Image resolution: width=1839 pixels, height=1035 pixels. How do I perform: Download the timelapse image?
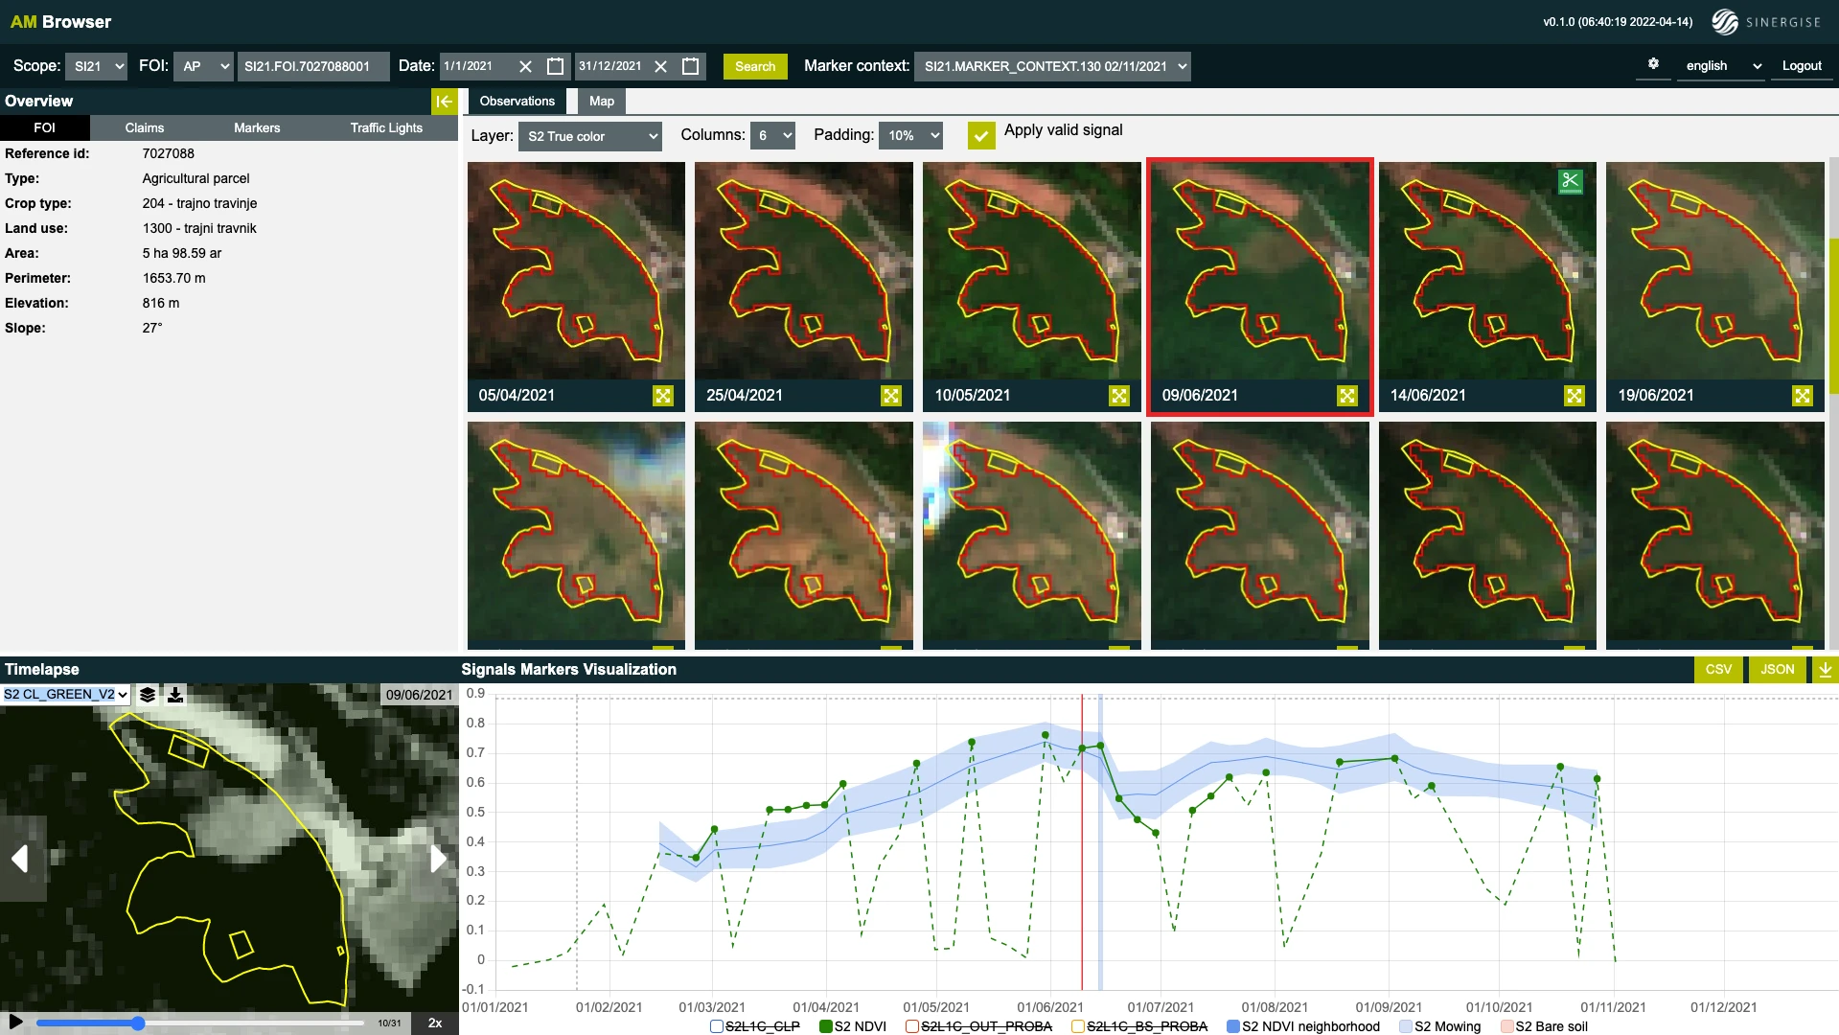(175, 695)
